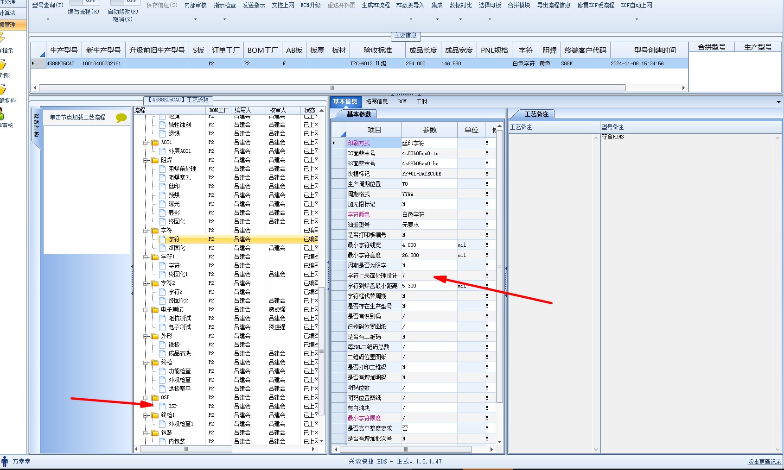Click the 终检 folder icon
The image size is (784, 470).
[x=155, y=363]
